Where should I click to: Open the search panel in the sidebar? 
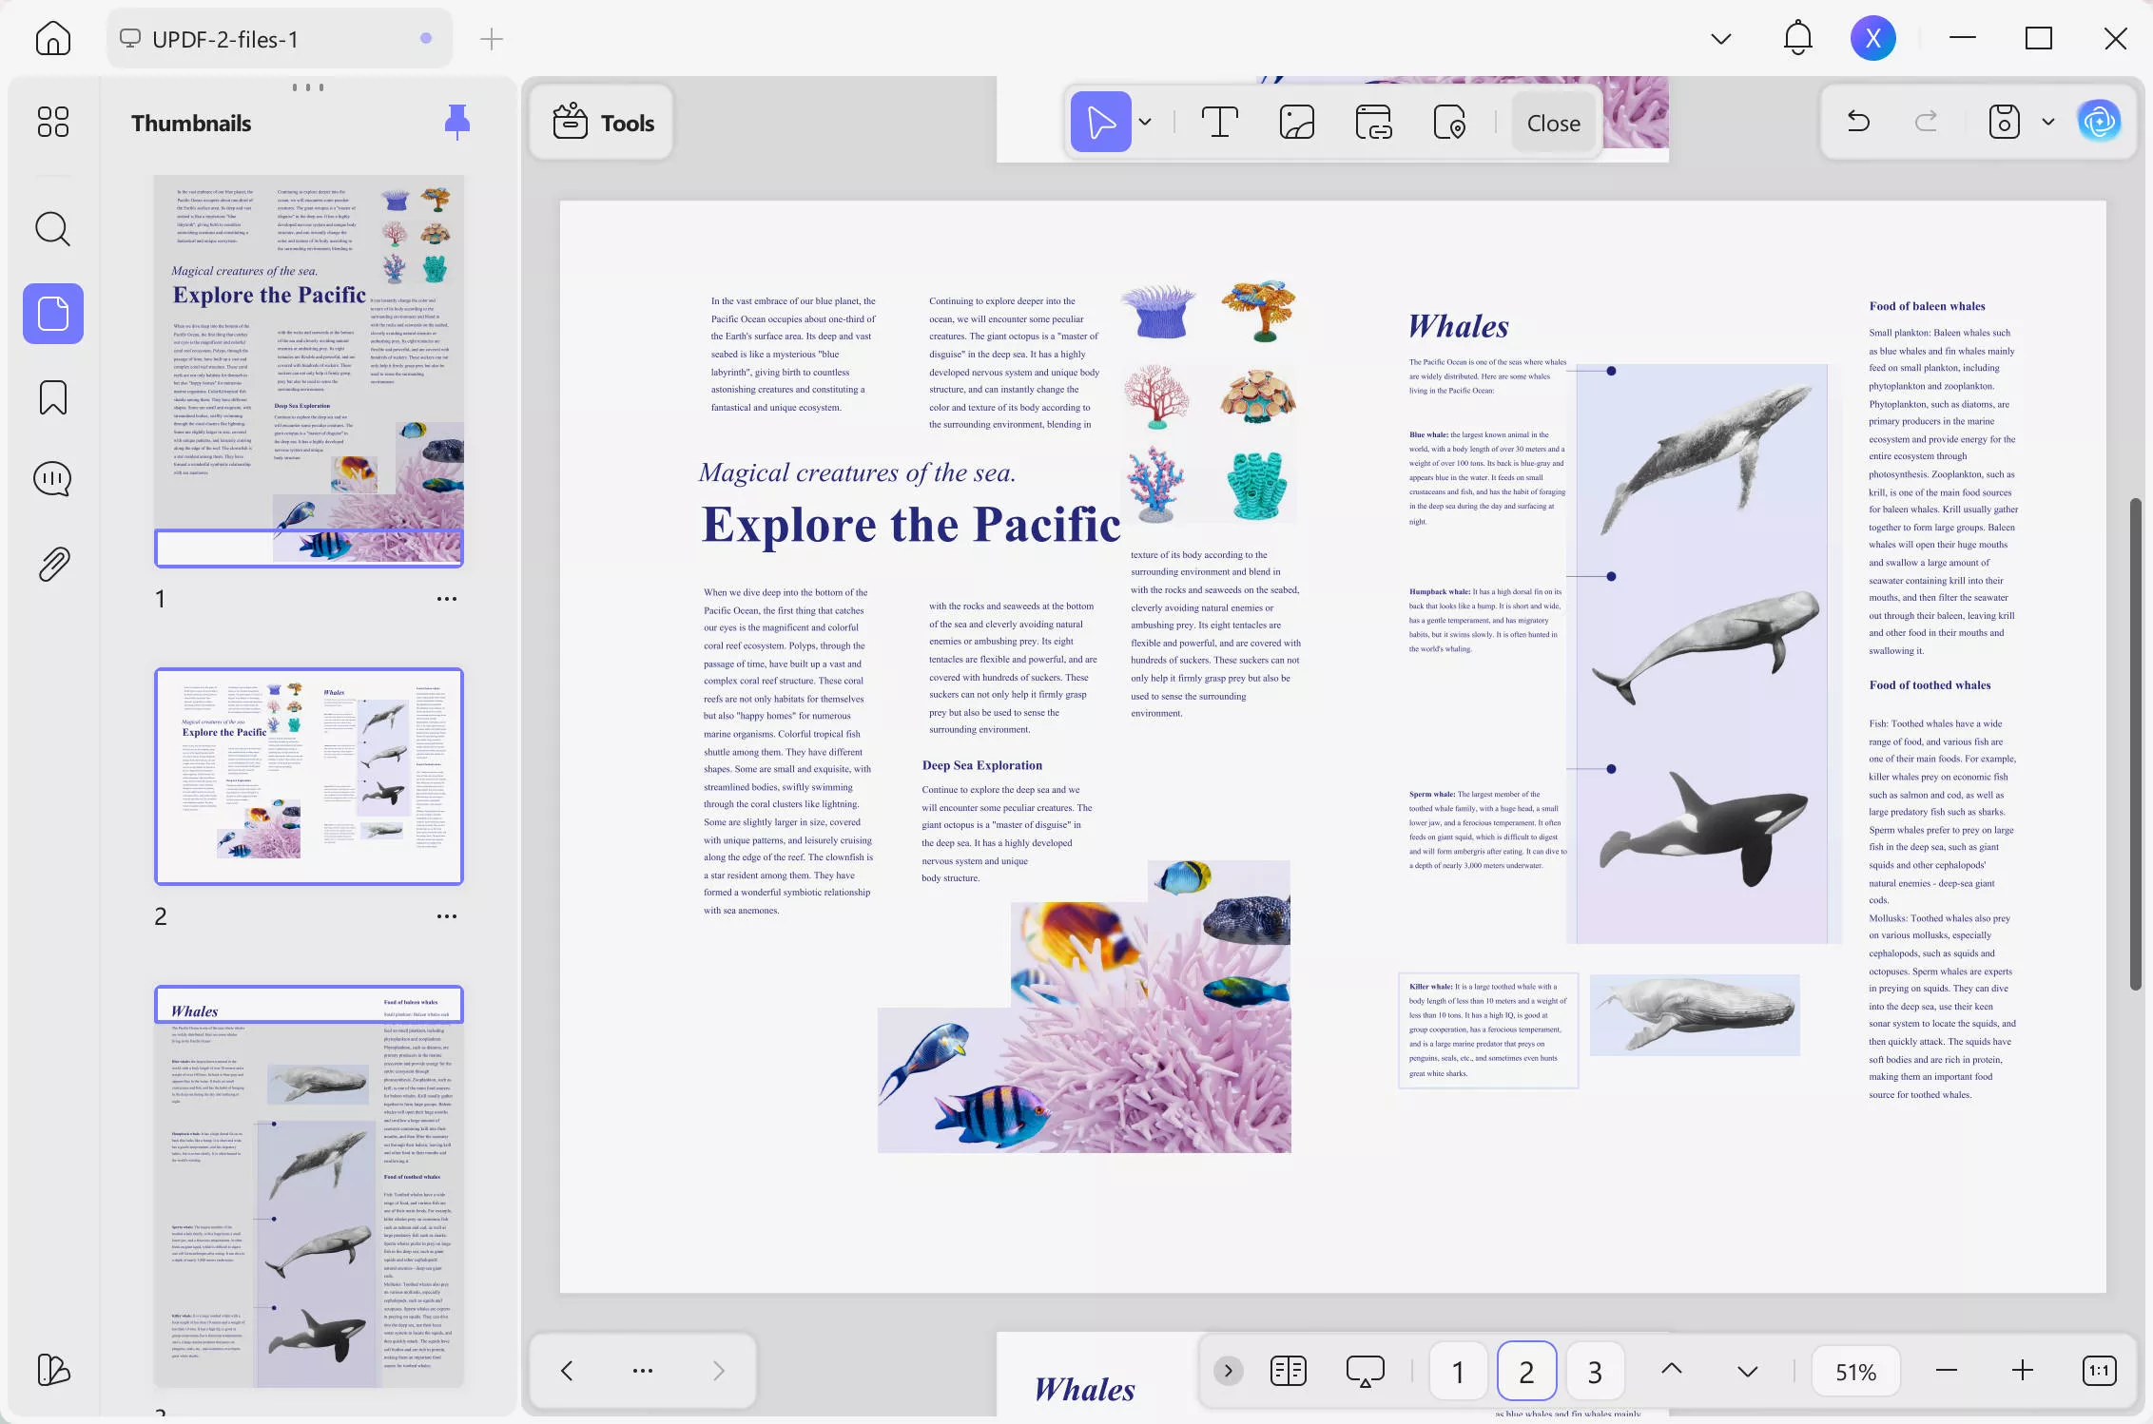tap(52, 229)
